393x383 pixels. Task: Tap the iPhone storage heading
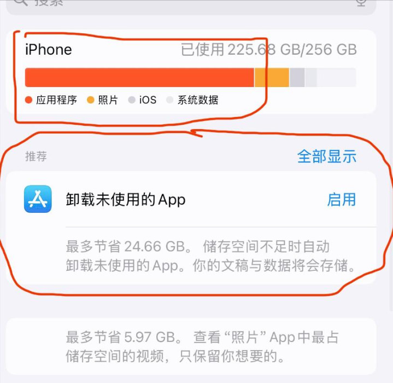coord(48,49)
